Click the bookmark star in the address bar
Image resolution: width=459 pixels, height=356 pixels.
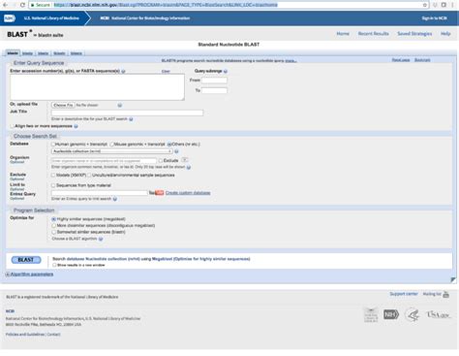pyautogui.click(x=425, y=5)
